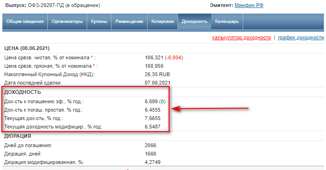This screenshot has width=326, height=170.
Task: Click the label Дох-сть к погаш. простая
Action: pyautogui.click(x=44, y=110)
